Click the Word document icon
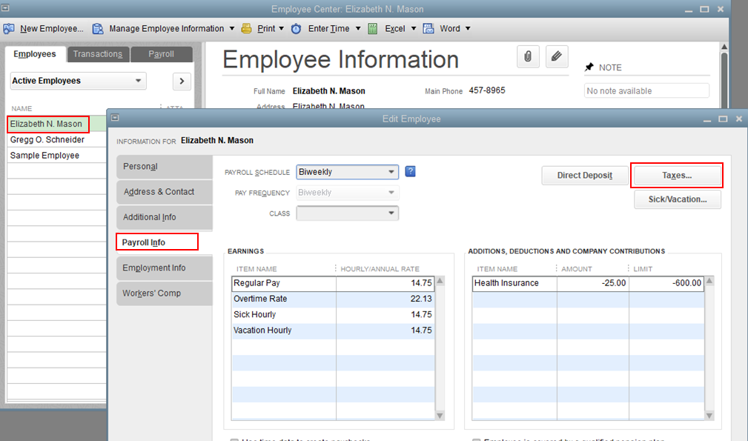Viewport: 748px width, 441px height. (428, 29)
